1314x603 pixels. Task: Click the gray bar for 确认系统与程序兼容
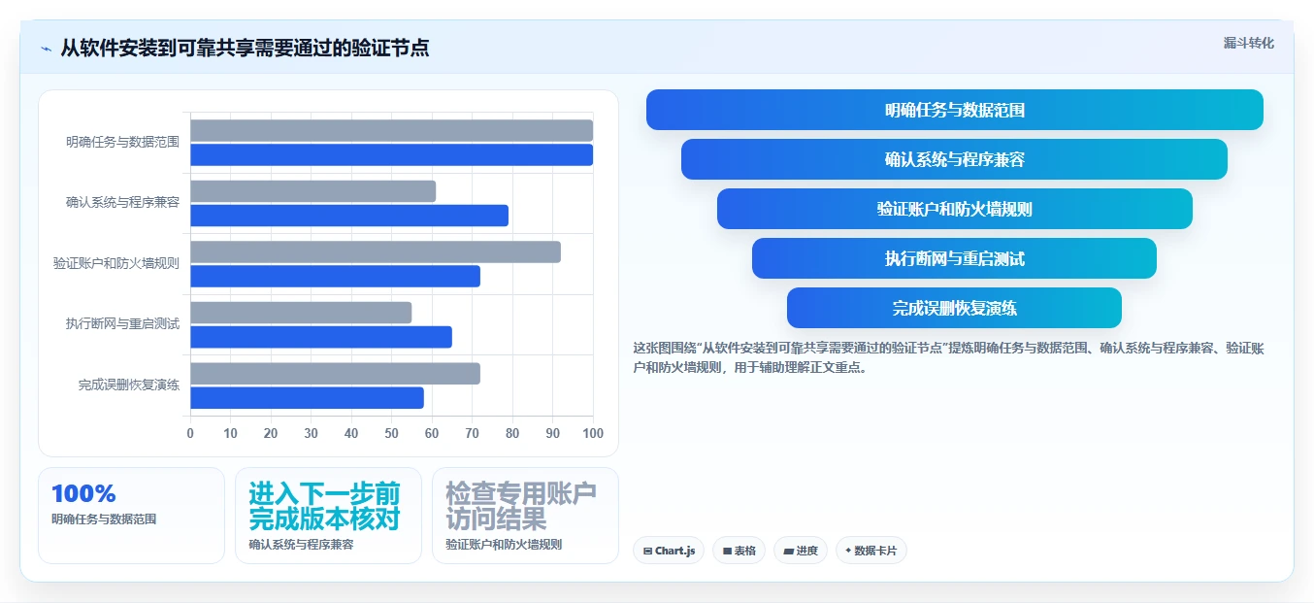[312, 191]
